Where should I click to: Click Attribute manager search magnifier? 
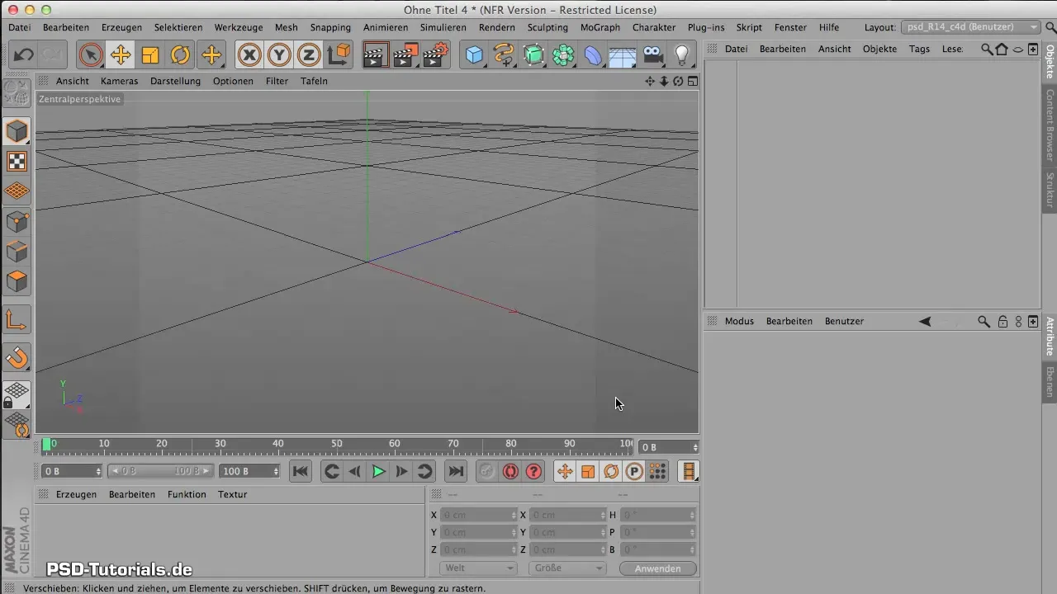[x=984, y=321]
